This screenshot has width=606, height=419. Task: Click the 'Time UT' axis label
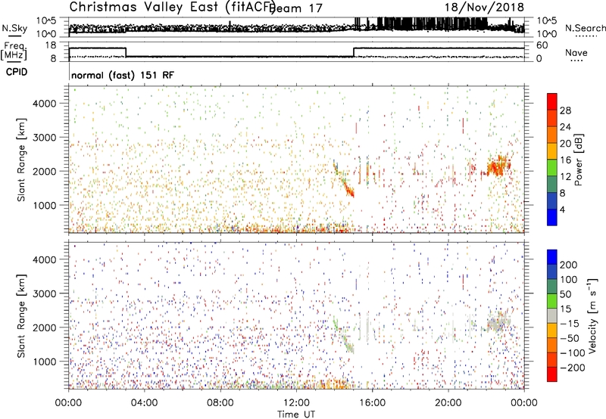[x=296, y=414]
